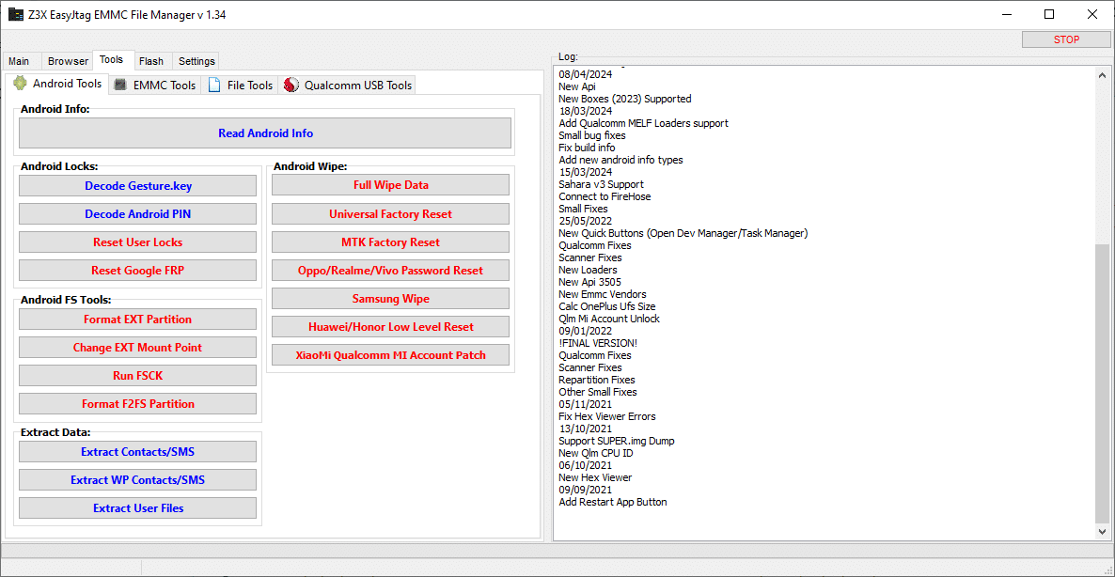1115x577 pixels.
Task: Switch to the Flash tab
Action: coord(150,61)
